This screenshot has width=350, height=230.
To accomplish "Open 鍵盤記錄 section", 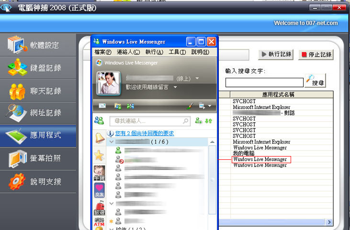I will (x=38, y=68).
